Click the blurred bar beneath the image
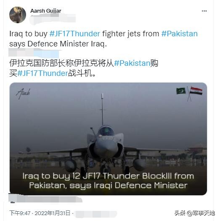This screenshot has height=221, width=220. pos(45,199)
